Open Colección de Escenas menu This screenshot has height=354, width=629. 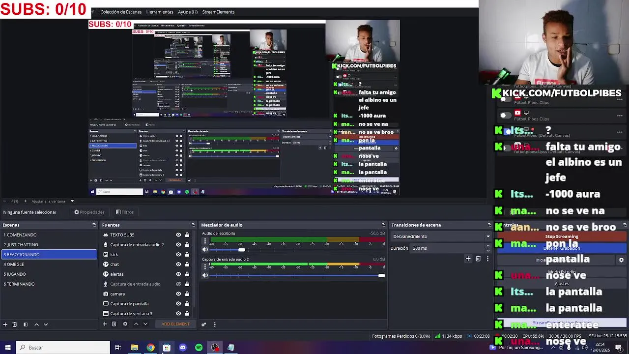[121, 12]
